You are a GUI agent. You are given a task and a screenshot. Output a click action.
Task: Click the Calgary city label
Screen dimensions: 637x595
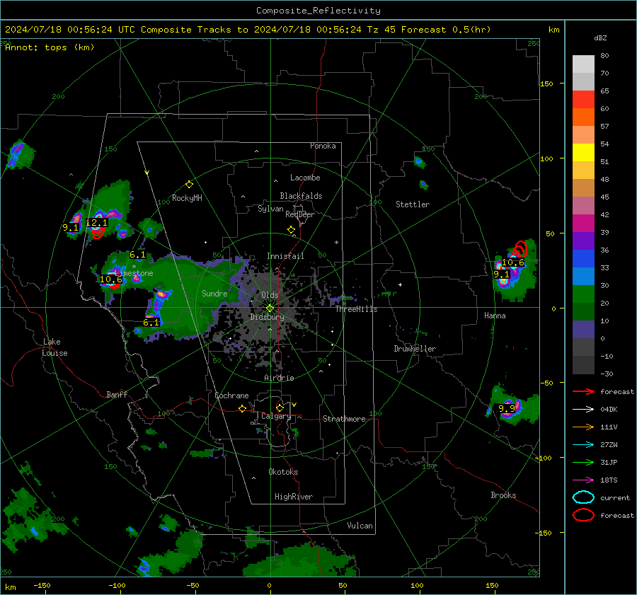pyautogui.click(x=276, y=416)
